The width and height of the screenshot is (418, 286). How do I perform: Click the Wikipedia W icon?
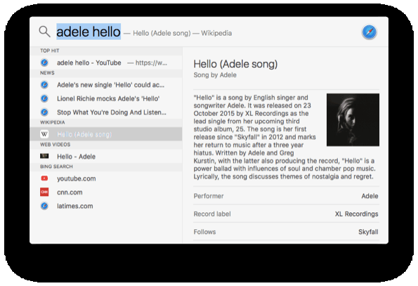[x=44, y=134]
